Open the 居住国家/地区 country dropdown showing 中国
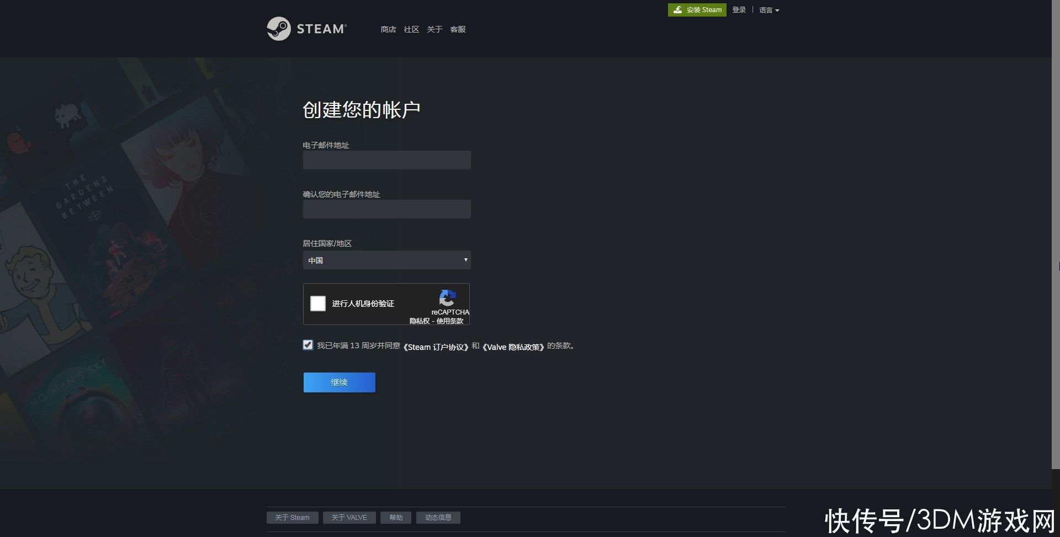Image resolution: width=1060 pixels, height=537 pixels. 386,260
